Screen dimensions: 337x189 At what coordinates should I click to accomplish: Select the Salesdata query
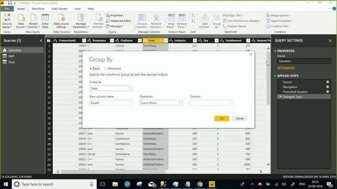pos(22,50)
